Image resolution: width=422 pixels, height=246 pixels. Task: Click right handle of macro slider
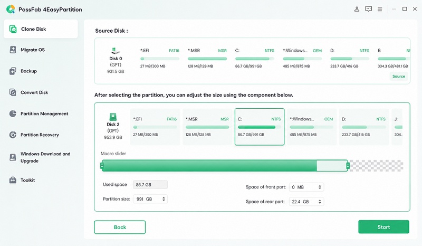point(348,165)
